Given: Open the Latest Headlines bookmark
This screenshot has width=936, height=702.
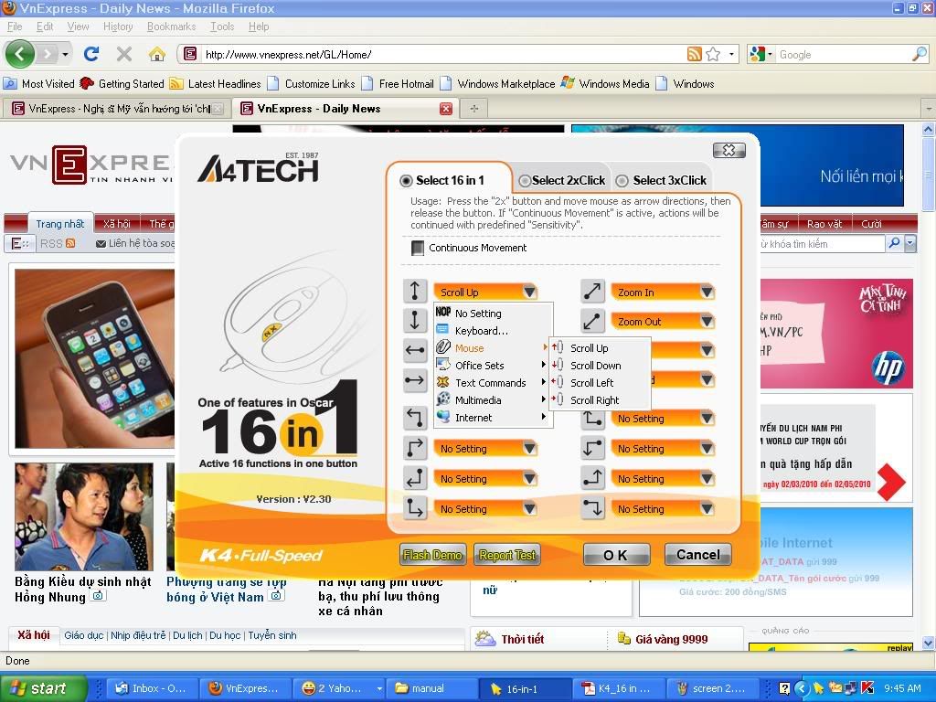Looking at the screenshot, I should (x=216, y=83).
